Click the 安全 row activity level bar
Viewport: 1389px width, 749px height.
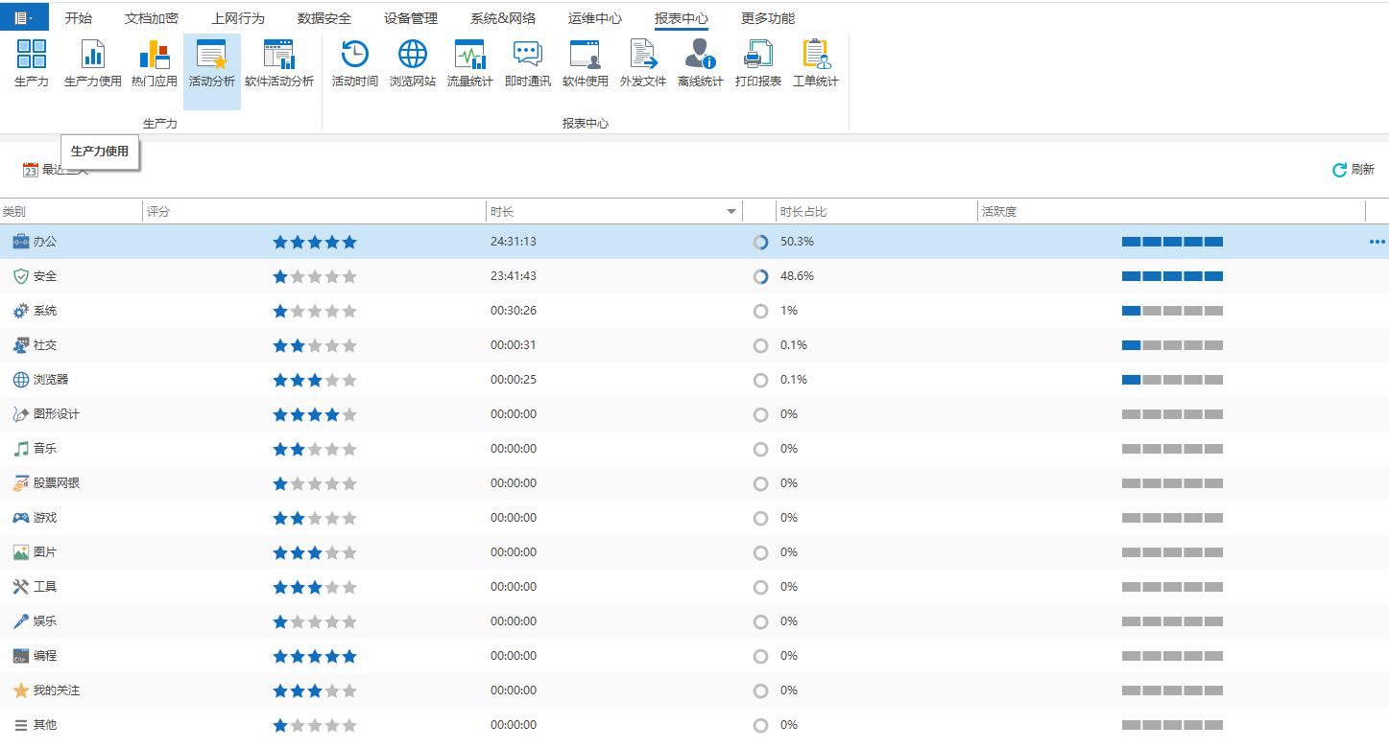(1172, 276)
